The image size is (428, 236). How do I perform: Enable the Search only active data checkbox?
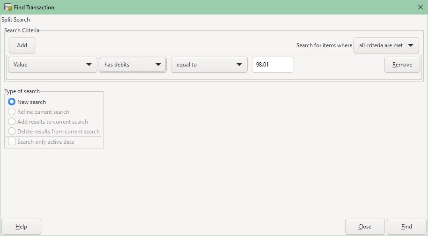[x=12, y=142]
